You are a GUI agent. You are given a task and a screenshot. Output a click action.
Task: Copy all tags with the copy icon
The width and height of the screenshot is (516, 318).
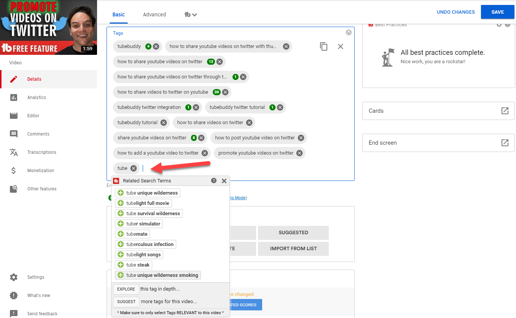323,46
